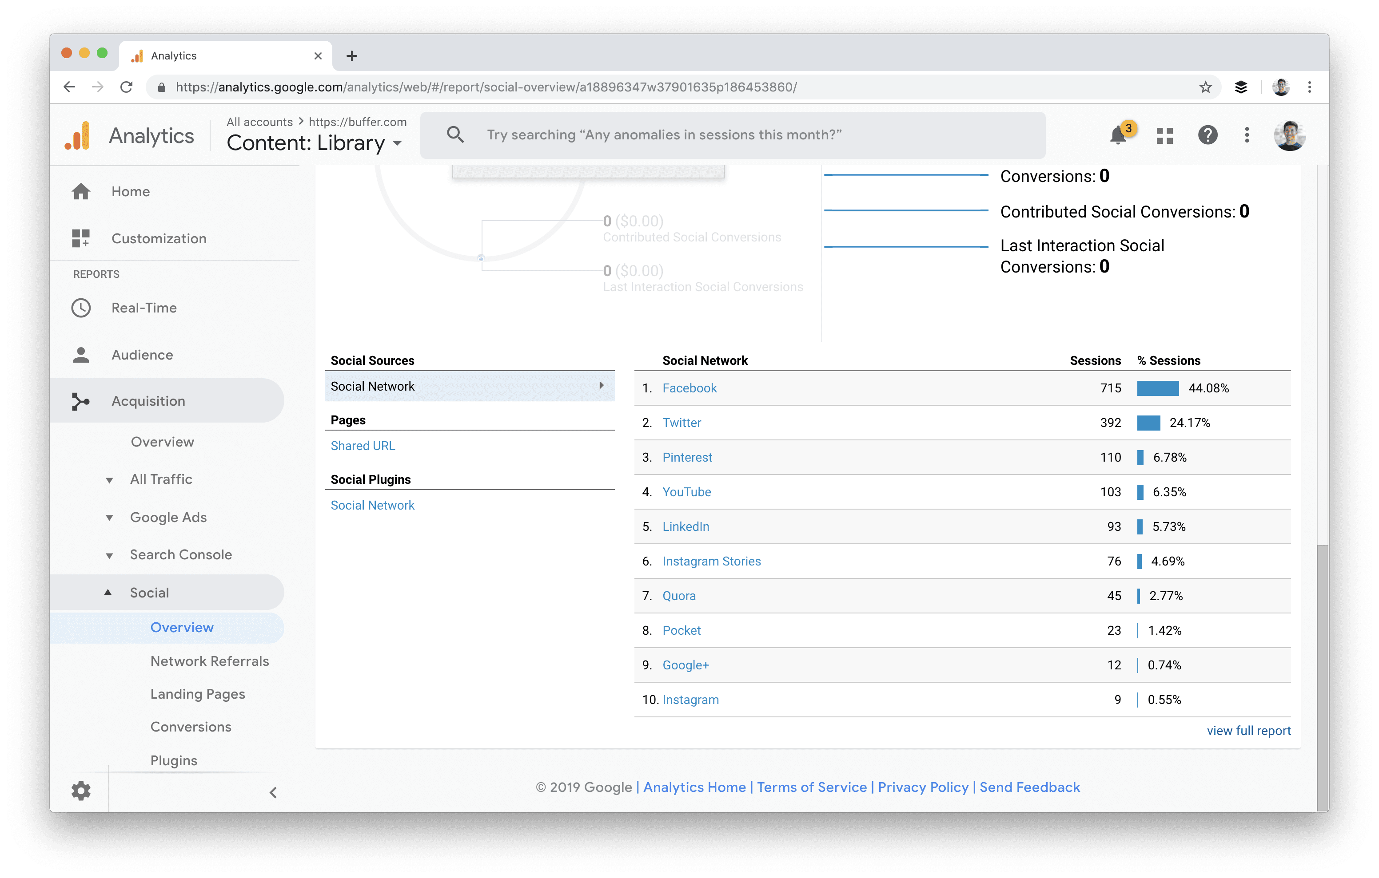Screen dimensions: 1379x878
Task: Select Social Network under Social Sources
Action: [470, 386]
